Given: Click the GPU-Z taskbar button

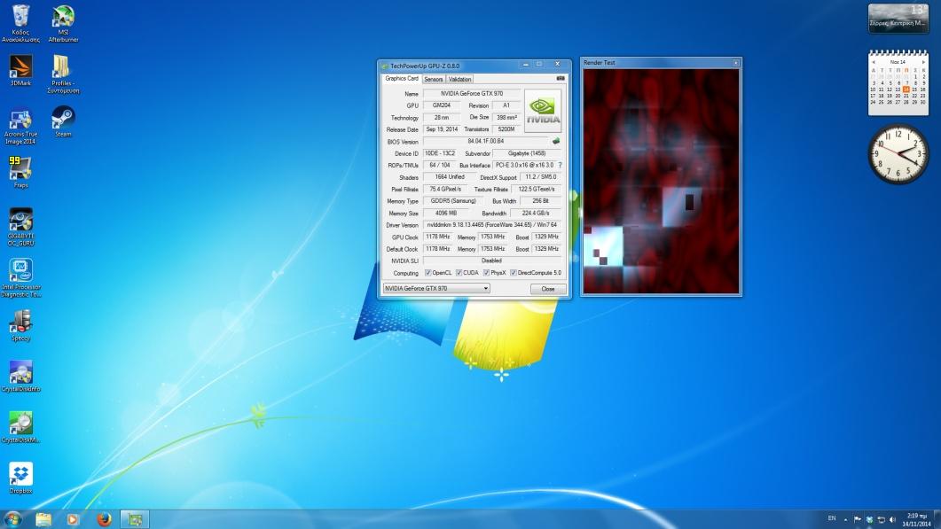Looking at the screenshot, I should [135, 519].
